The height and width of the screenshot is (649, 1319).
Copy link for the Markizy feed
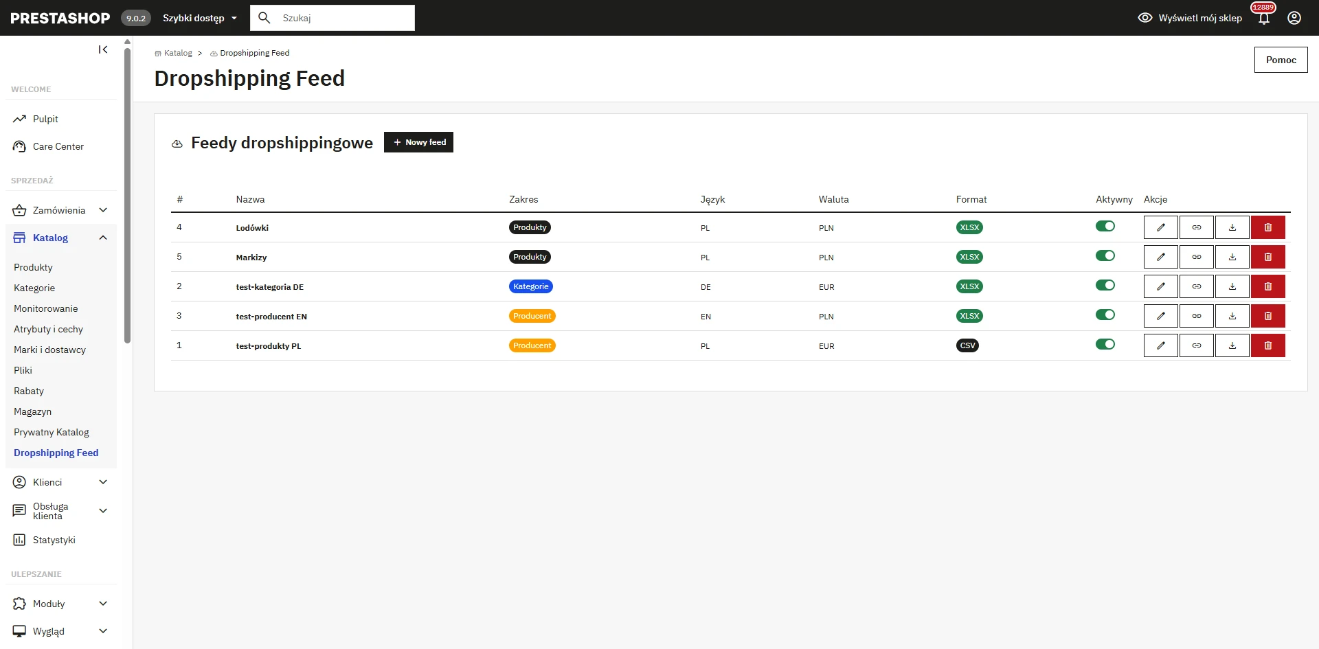point(1196,257)
